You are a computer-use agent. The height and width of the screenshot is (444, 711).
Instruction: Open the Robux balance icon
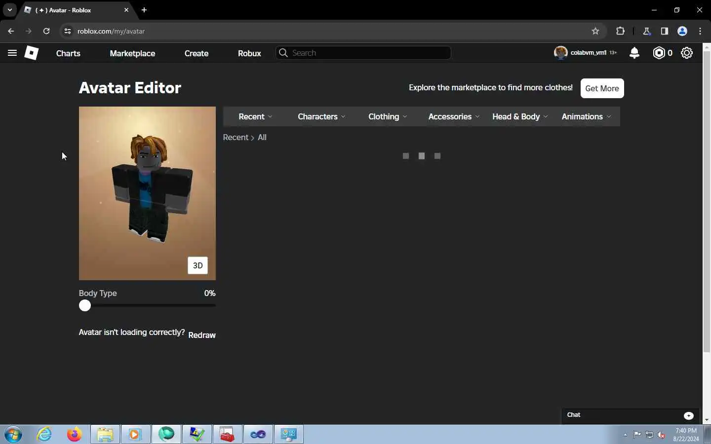659,53
